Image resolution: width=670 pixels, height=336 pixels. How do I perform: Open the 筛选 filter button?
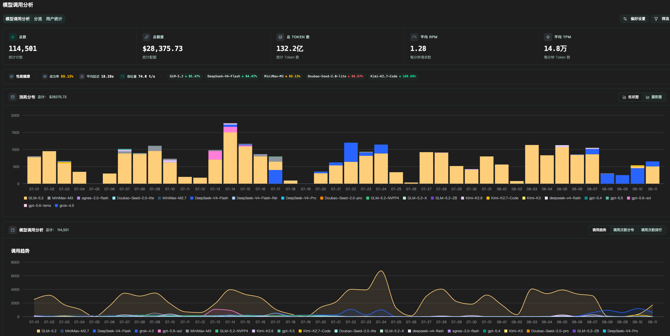tap(661, 19)
